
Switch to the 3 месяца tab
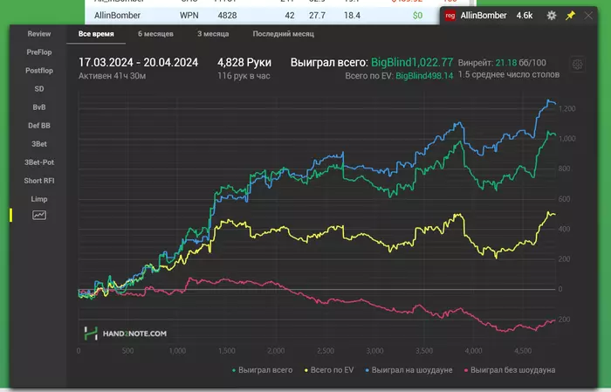coord(213,34)
